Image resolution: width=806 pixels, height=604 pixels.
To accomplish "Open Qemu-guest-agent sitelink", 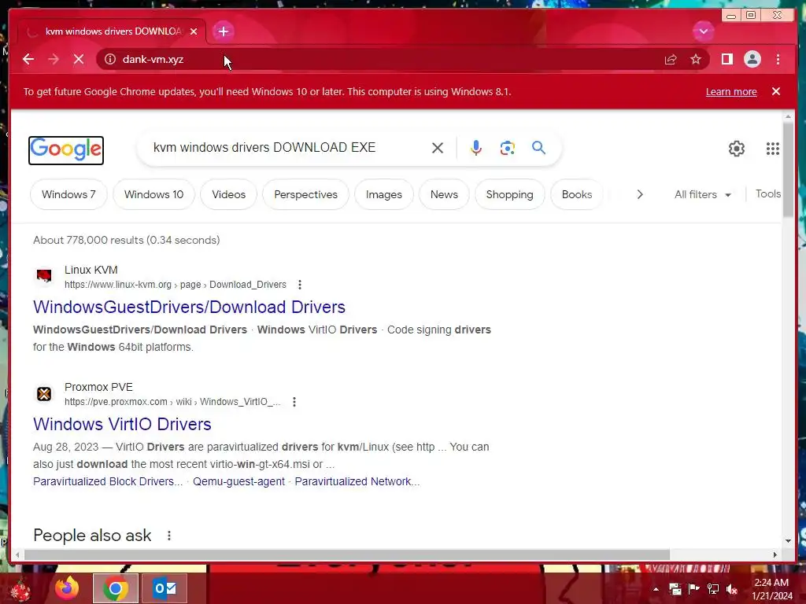I will (238, 482).
